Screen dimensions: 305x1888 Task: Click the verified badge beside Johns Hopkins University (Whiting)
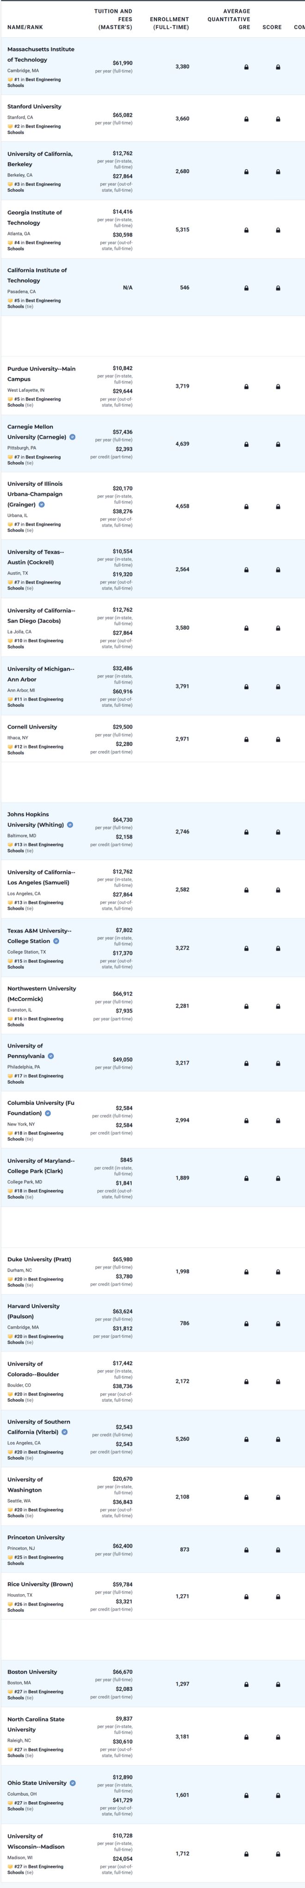[x=70, y=825]
